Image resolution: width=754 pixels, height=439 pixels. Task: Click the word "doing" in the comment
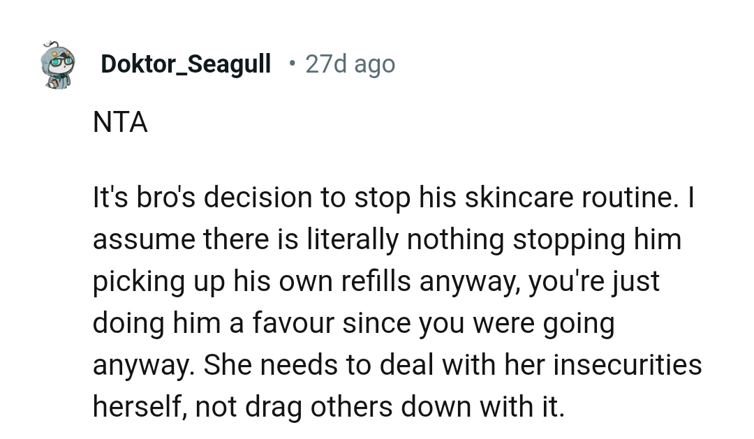pos(127,324)
